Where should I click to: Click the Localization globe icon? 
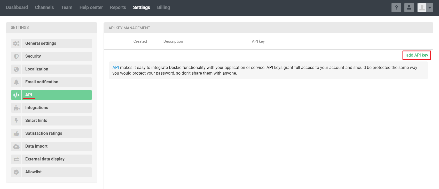click(x=16, y=69)
